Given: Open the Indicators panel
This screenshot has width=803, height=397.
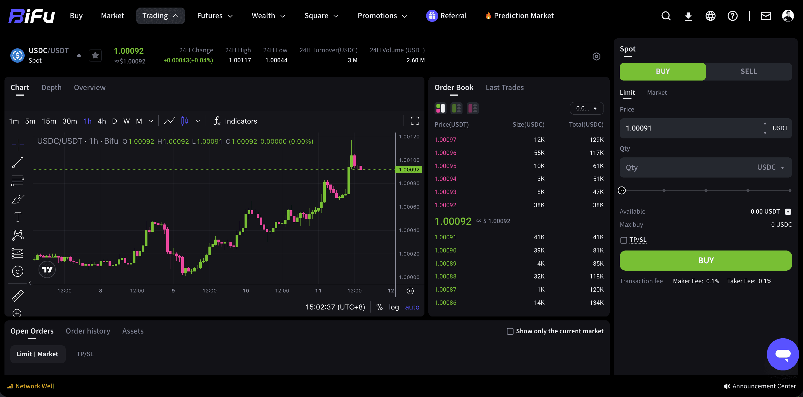Looking at the screenshot, I should pos(235,121).
